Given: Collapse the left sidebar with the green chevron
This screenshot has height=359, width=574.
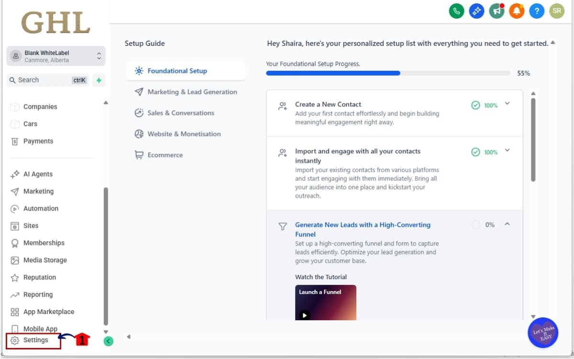Looking at the screenshot, I should (x=108, y=341).
